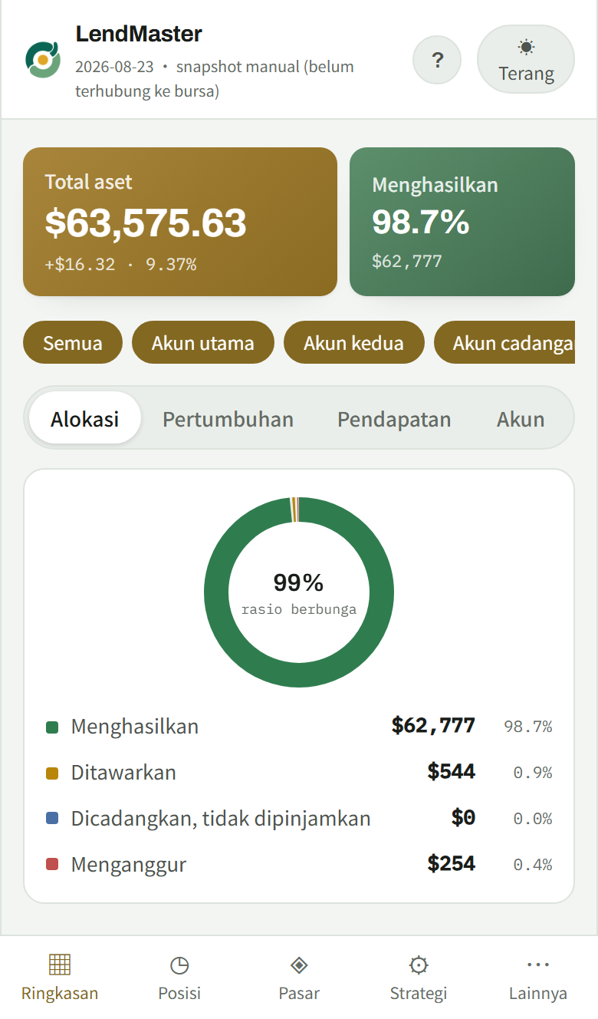Click the $254 Menganggur value
This screenshot has width=598, height=1019.
452,863
